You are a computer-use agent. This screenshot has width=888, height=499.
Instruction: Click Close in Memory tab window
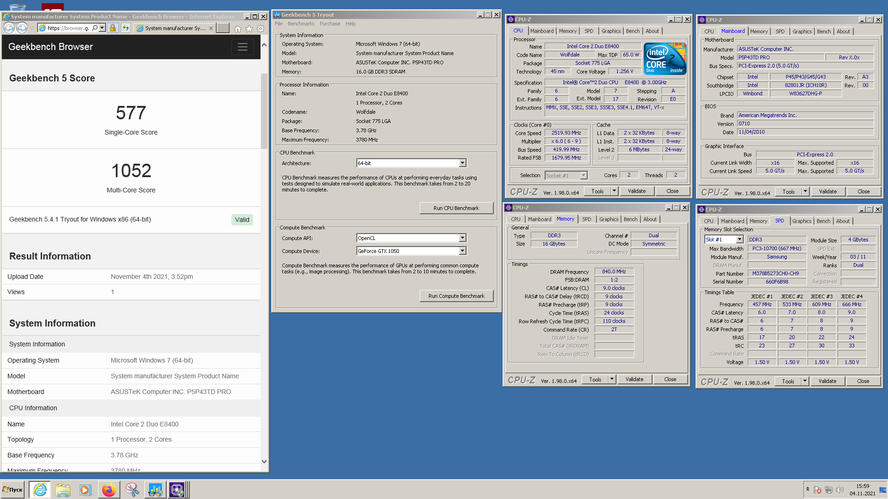click(x=670, y=379)
